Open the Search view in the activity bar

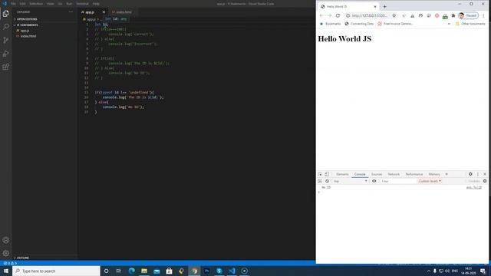click(6, 27)
